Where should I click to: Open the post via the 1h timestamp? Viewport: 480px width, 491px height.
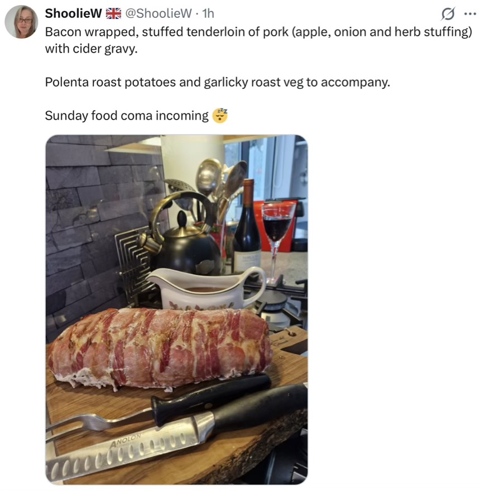[208, 13]
